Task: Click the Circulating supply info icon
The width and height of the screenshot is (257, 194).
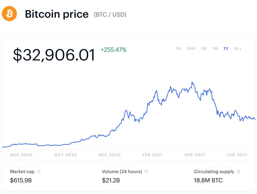Action: pos(239,171)
